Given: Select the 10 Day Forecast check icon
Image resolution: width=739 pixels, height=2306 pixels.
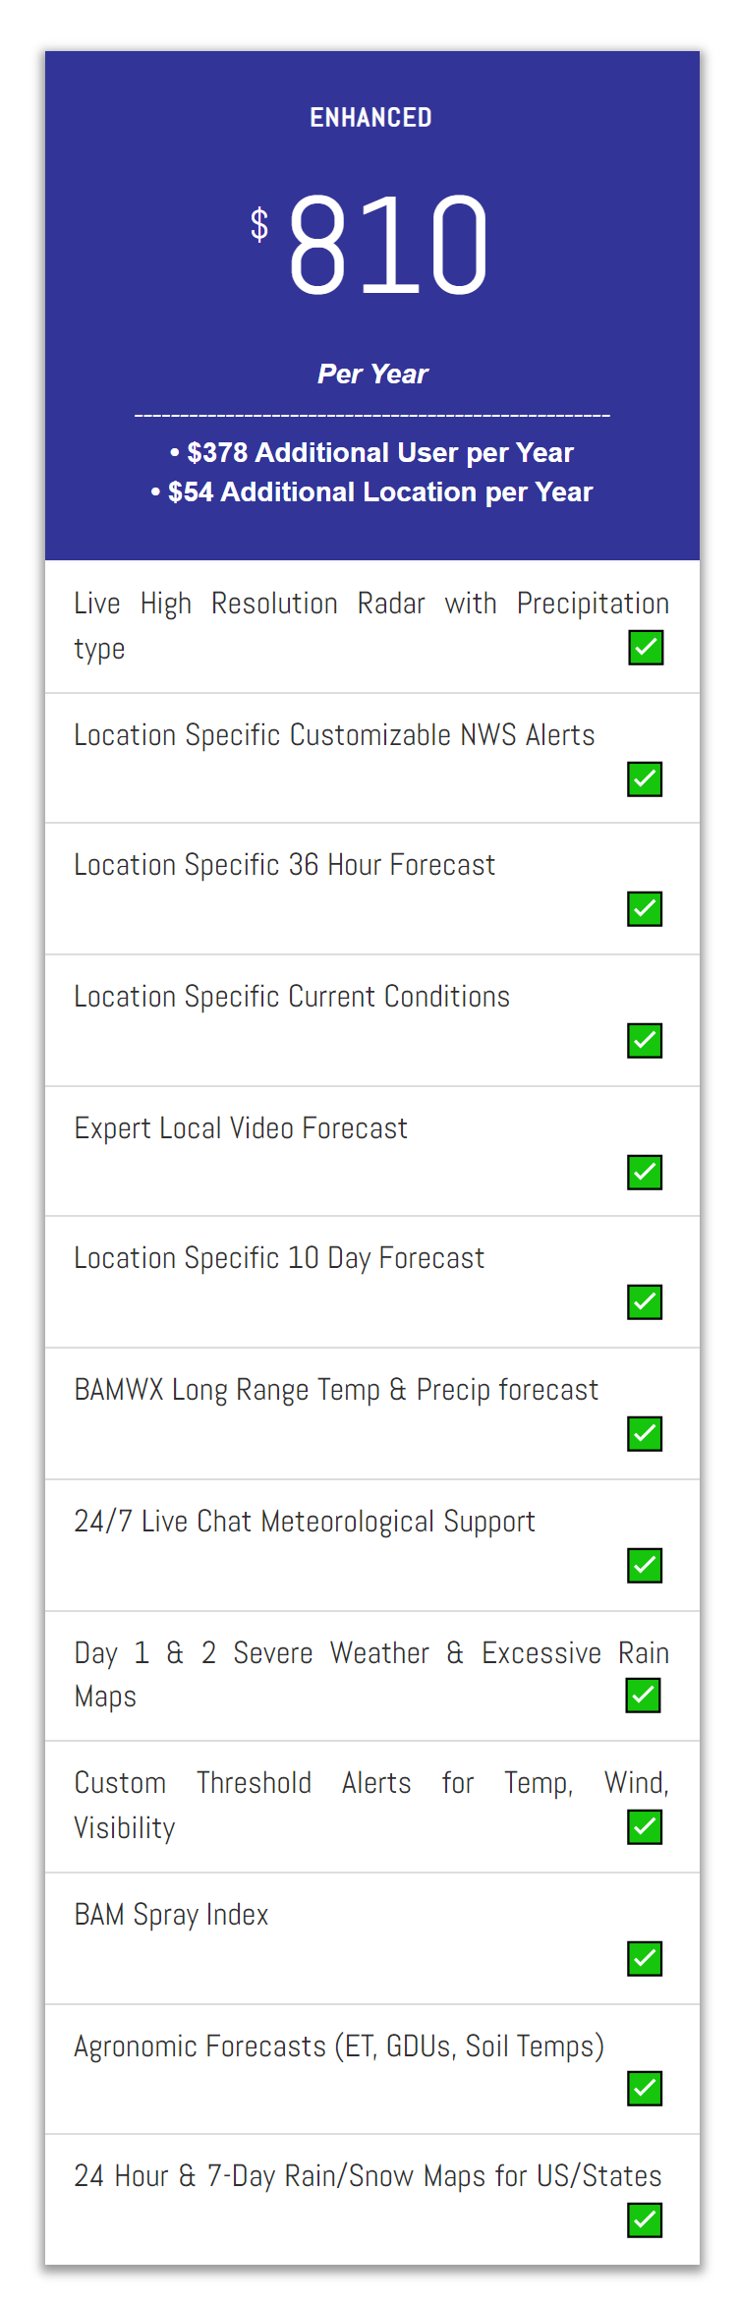Looking at the screenshot, I should tap(645, 1301).
